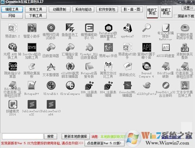Open the 光棍 AUH 转换工具 icon
The height and width of the screenshot is (148, 195).
(13, 47)
